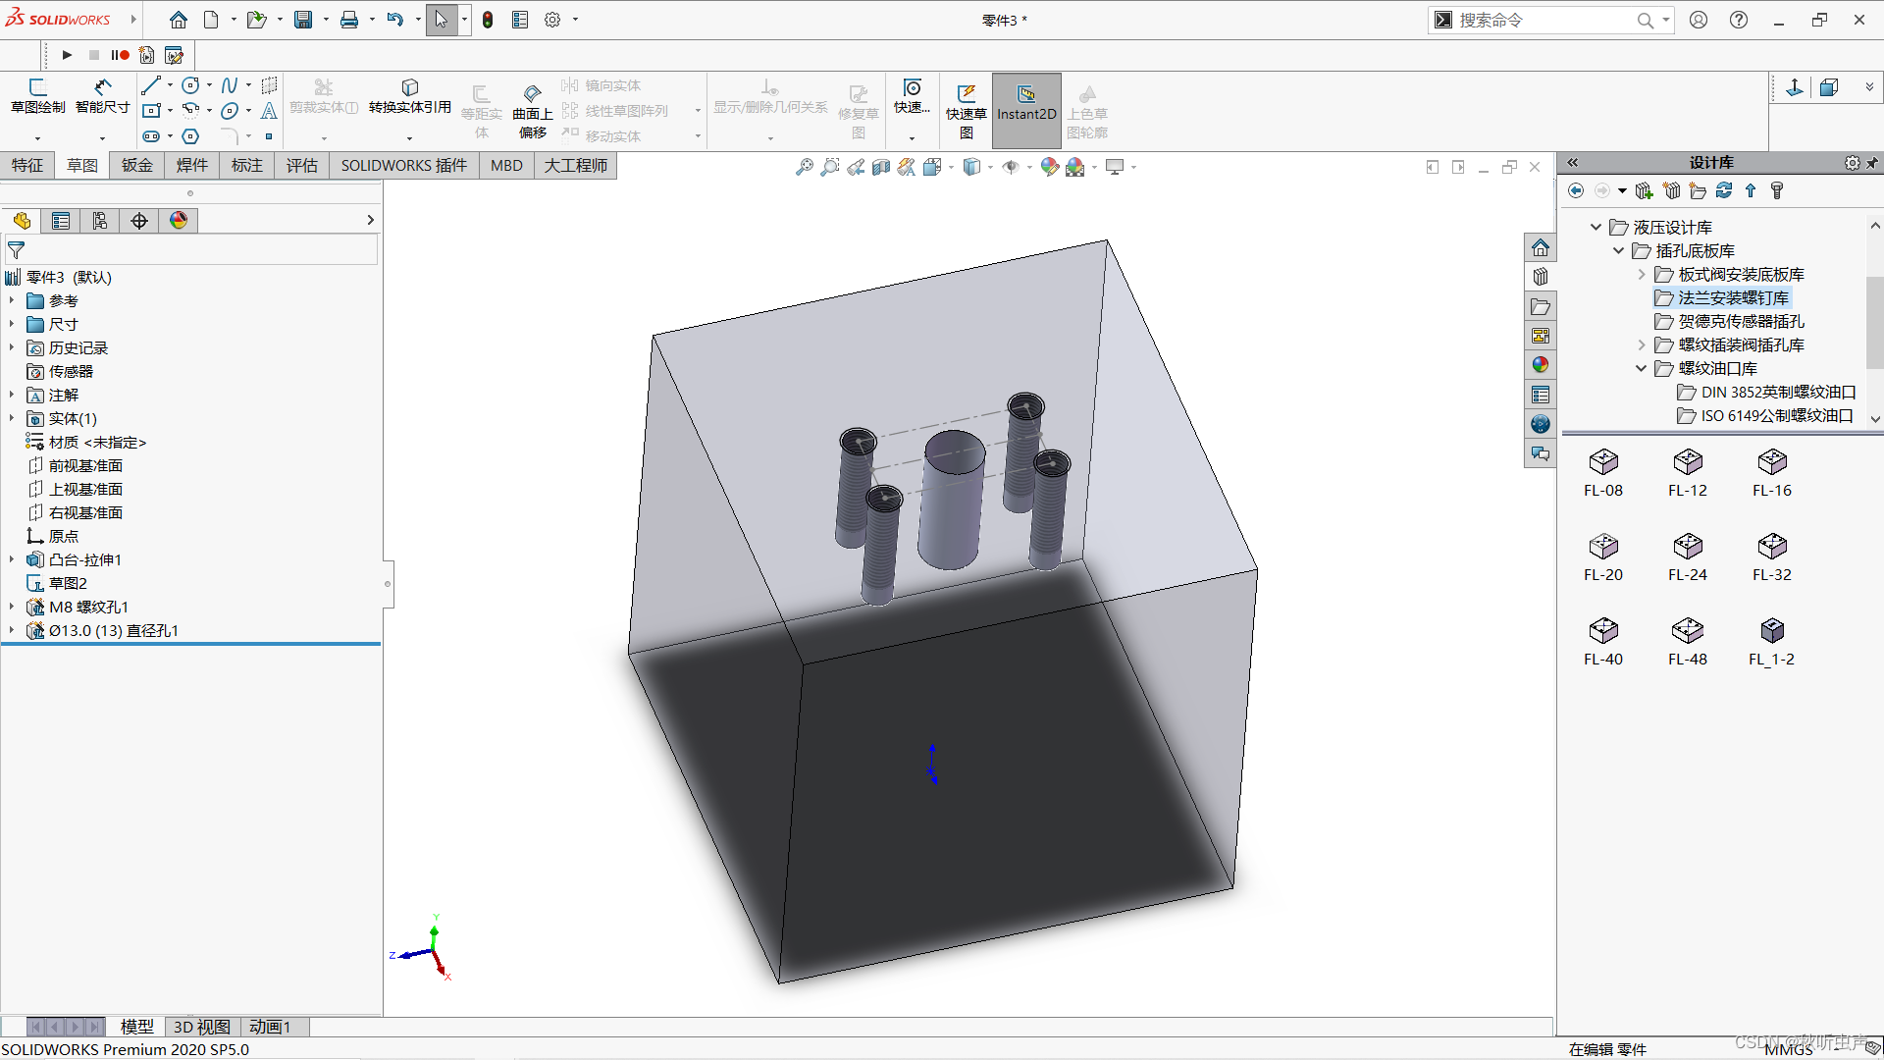The width and height of the screenshot is (1884, 1060).
Task: Open the Save dropdown arrow
Action: click(x=326, y=20)
